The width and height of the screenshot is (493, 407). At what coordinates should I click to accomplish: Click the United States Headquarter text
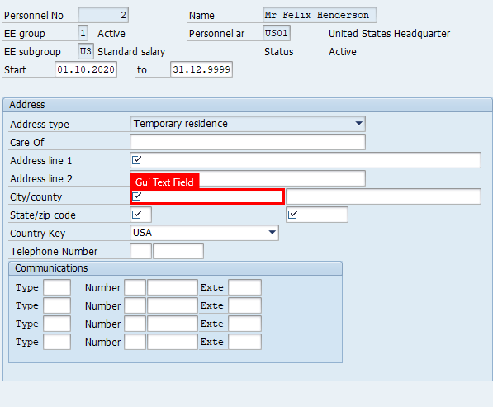(389, 33)
